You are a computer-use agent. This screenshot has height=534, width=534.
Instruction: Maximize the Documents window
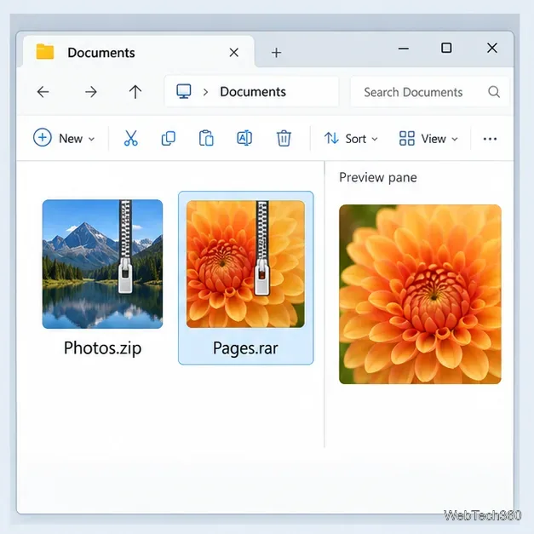(446, 48)
